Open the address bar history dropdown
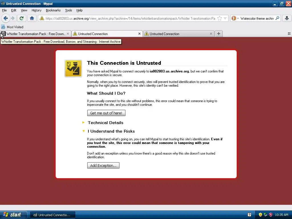The width and height of the screenshot is (292, 219). (x=225, y=18)
